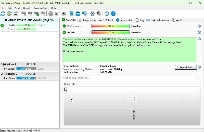Screen dimensions: 204x132
Task: Click the disk list panel toolbar icon
Action: (16, 14)
